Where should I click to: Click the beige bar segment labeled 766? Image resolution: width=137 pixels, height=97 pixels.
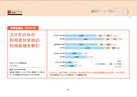coord(107,39)
